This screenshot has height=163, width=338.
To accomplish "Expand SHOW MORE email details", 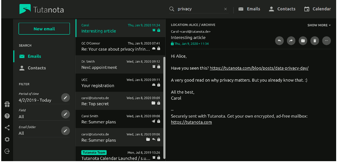I will (319, 25).
